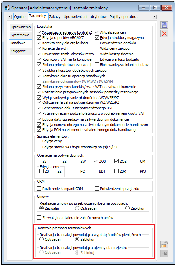Open the Pulpity operatora tab
The height and width of the screenshot is (266, 177).
[124, 17]
